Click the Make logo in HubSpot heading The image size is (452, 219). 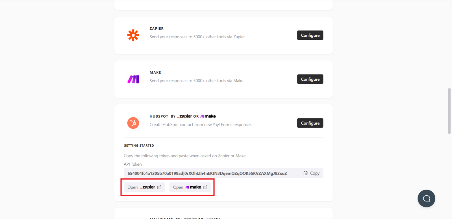[208, 116]
